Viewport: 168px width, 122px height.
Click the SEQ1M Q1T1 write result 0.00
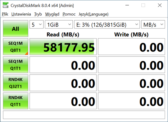tap(131, 65)
